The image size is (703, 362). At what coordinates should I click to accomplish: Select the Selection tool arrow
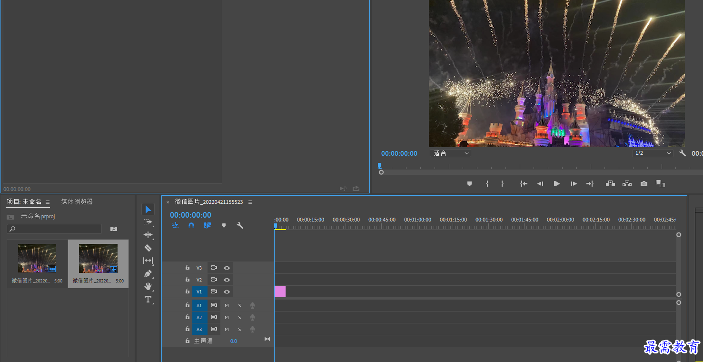(148, 210)
